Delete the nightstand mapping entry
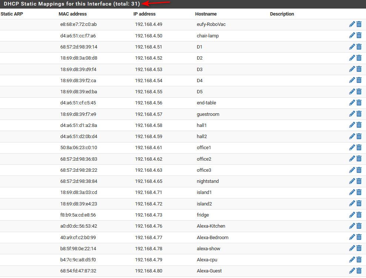Image resolution: width=366 pixels, height=278 pixels. tap(359, 181)
